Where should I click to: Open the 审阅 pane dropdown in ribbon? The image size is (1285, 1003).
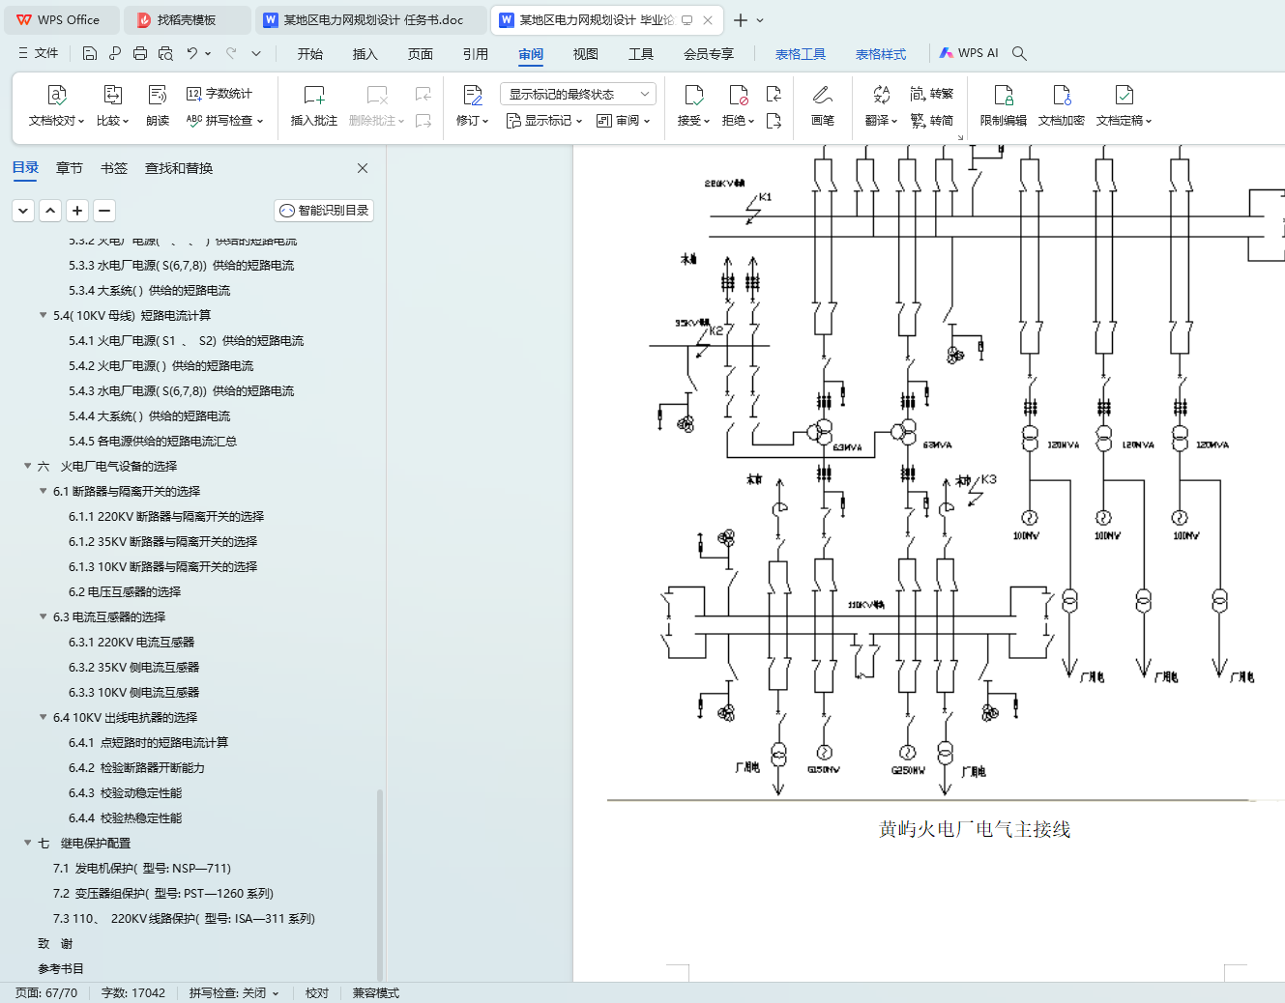pos(624,121)
